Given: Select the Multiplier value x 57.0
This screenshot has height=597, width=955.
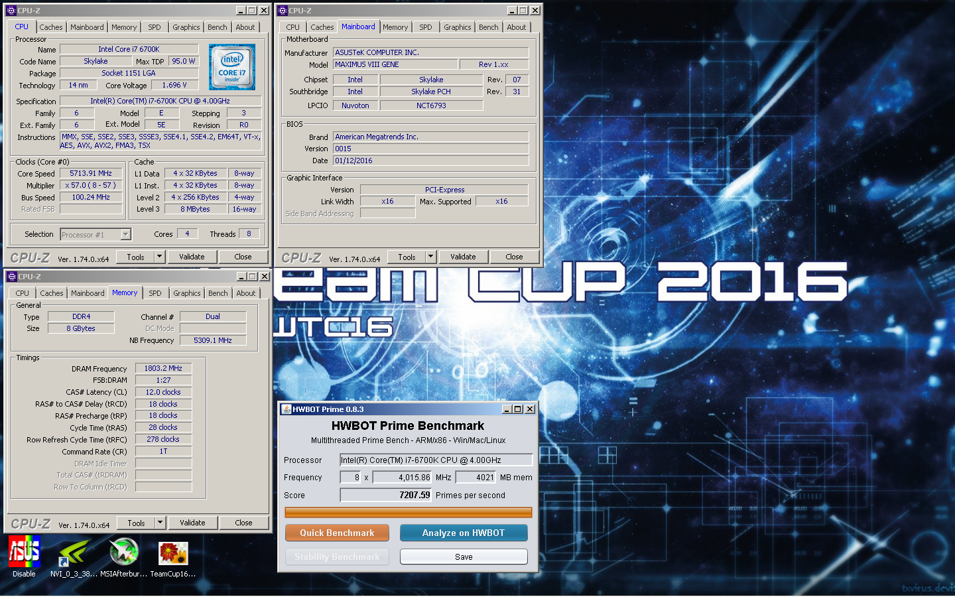Looking at the screenshot, I should [x=91, y=185].
